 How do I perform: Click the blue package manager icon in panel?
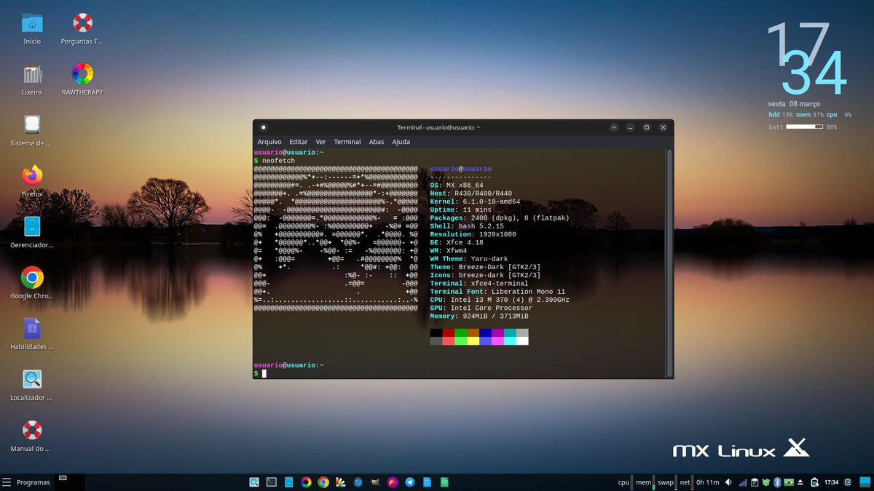289,482
